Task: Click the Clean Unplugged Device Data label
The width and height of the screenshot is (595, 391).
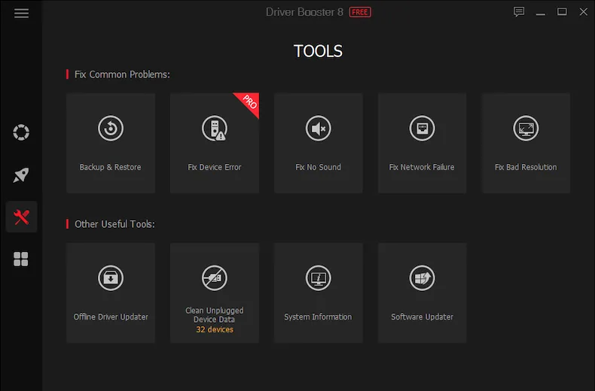Action: [x=215, y=315]
